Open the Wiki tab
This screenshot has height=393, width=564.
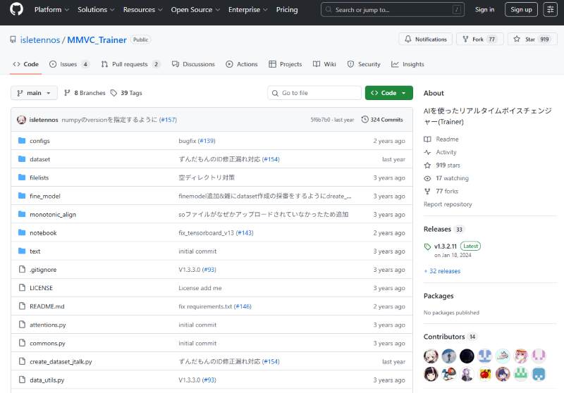click(x=324, y=64)
